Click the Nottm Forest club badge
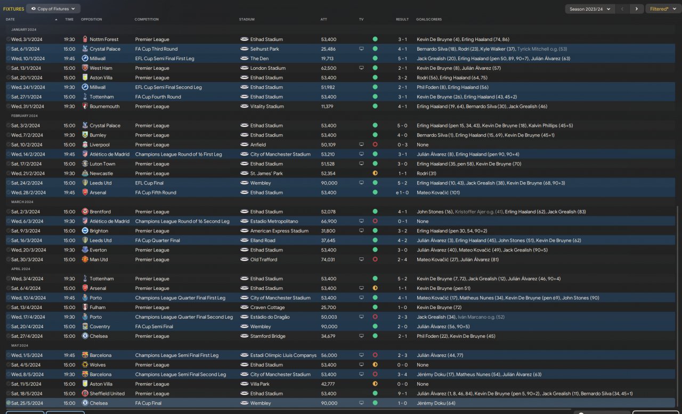Screen dimensions: 682x414 pos(85,39)
